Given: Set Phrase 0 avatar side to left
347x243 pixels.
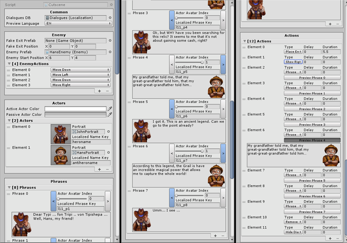Looking at the screenshot, I should [x=54, y=201].
